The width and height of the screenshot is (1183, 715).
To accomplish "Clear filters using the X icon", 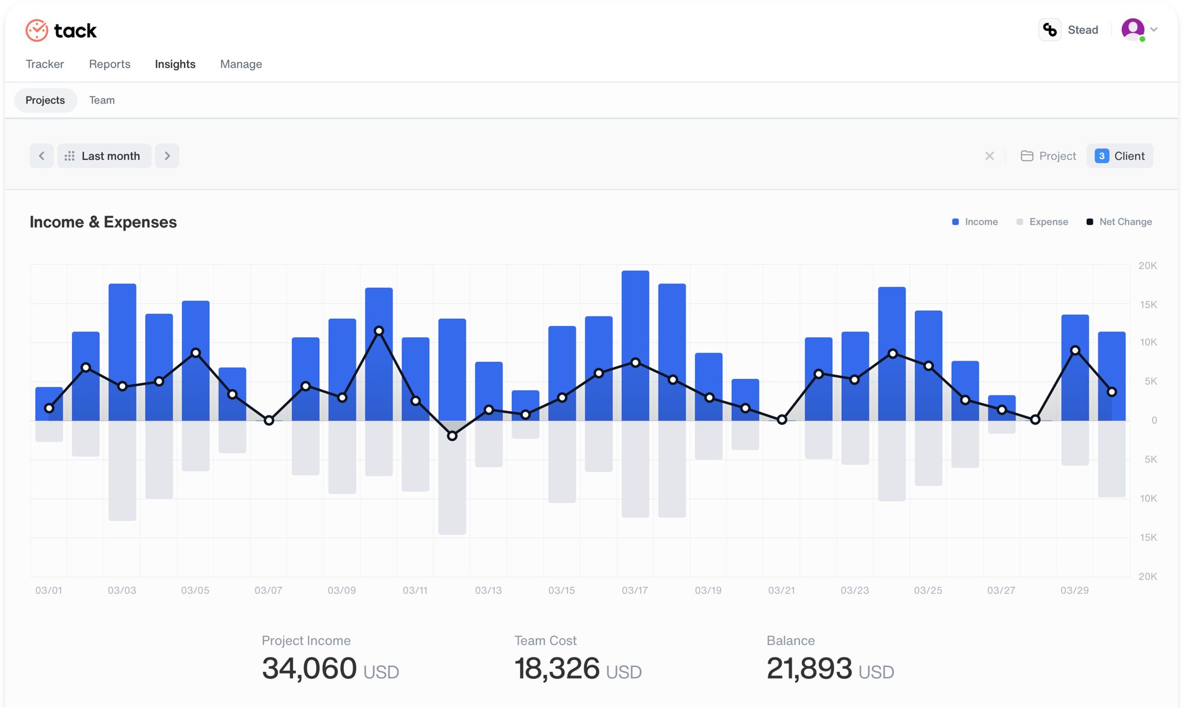I will point(990,156).
